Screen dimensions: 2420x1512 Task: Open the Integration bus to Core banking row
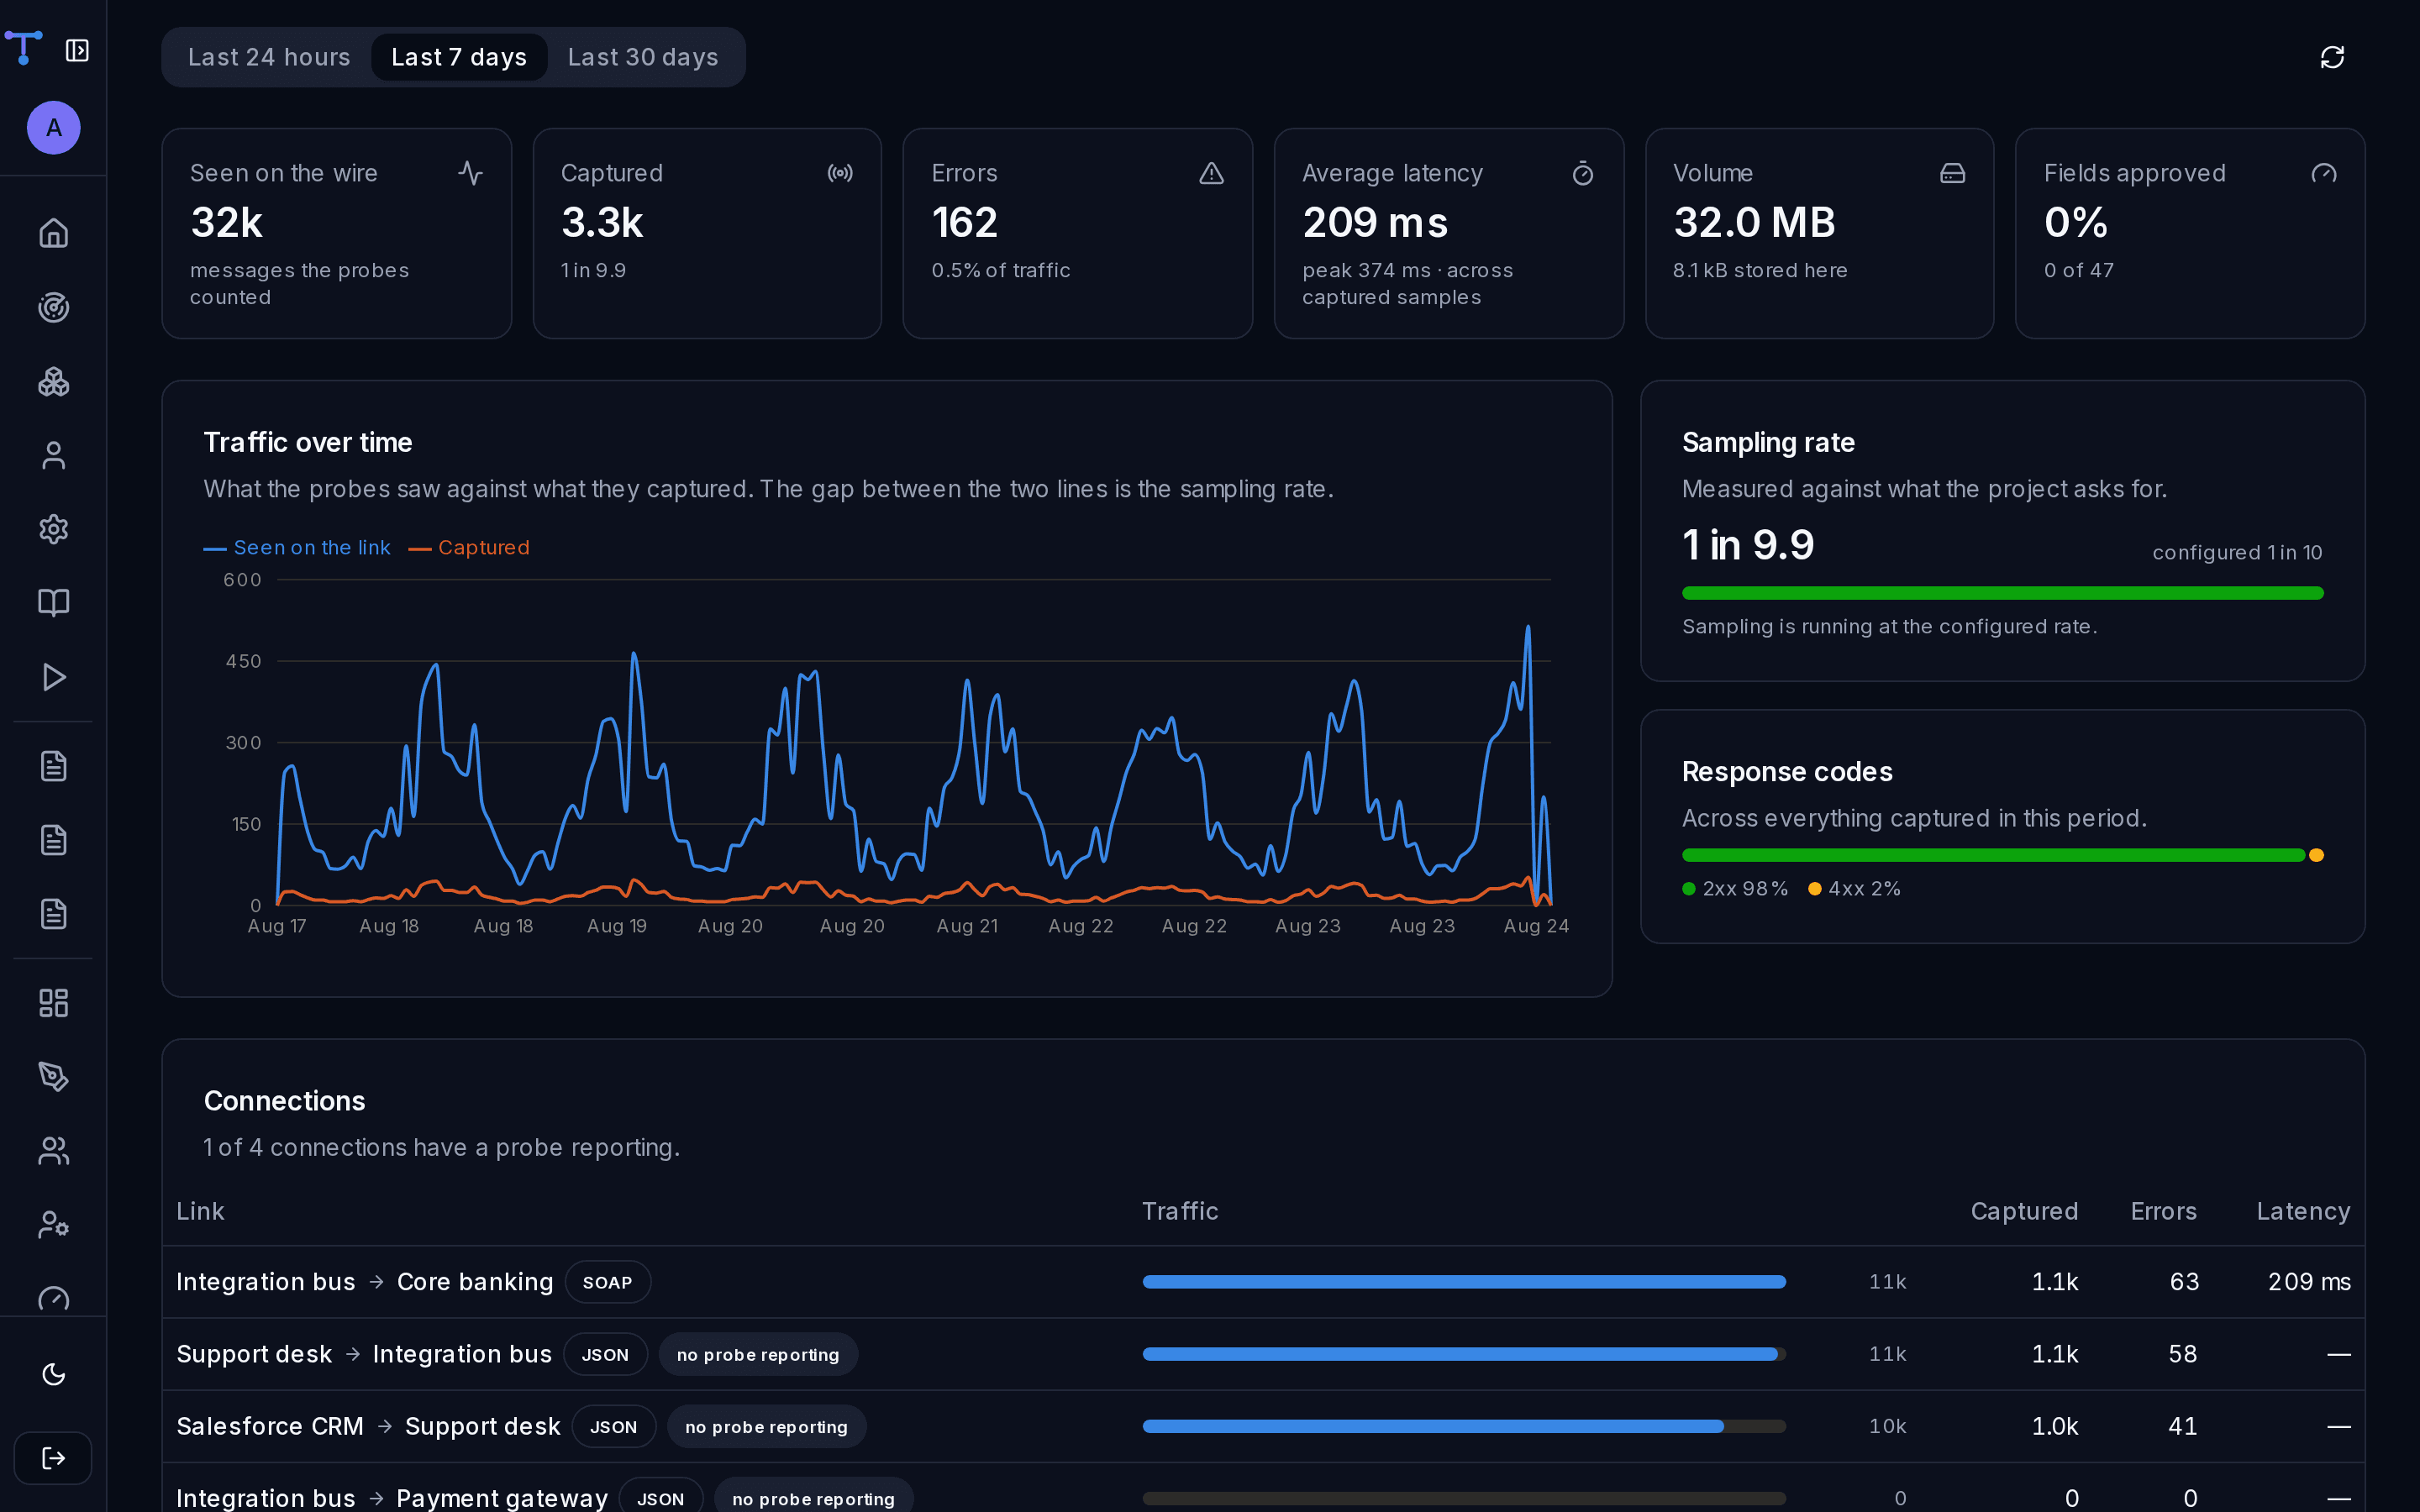(x=1263, y=1282)
